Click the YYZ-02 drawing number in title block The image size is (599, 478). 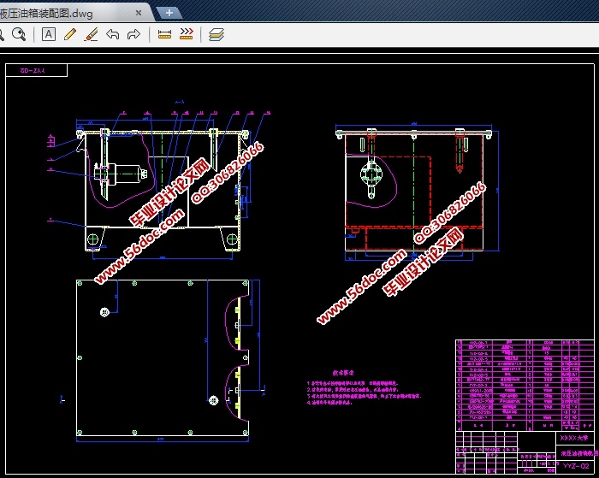[x=574, y=465]
